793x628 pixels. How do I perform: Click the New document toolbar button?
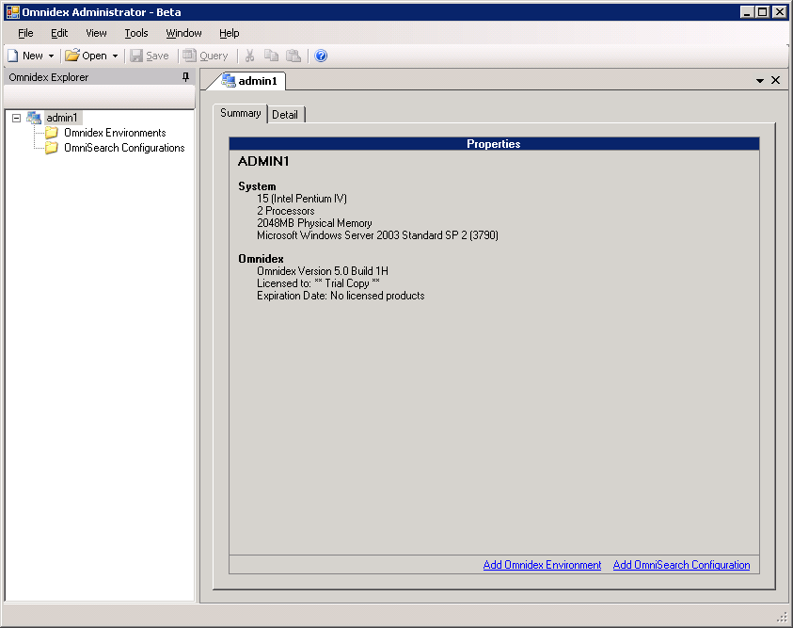(25, 56)
